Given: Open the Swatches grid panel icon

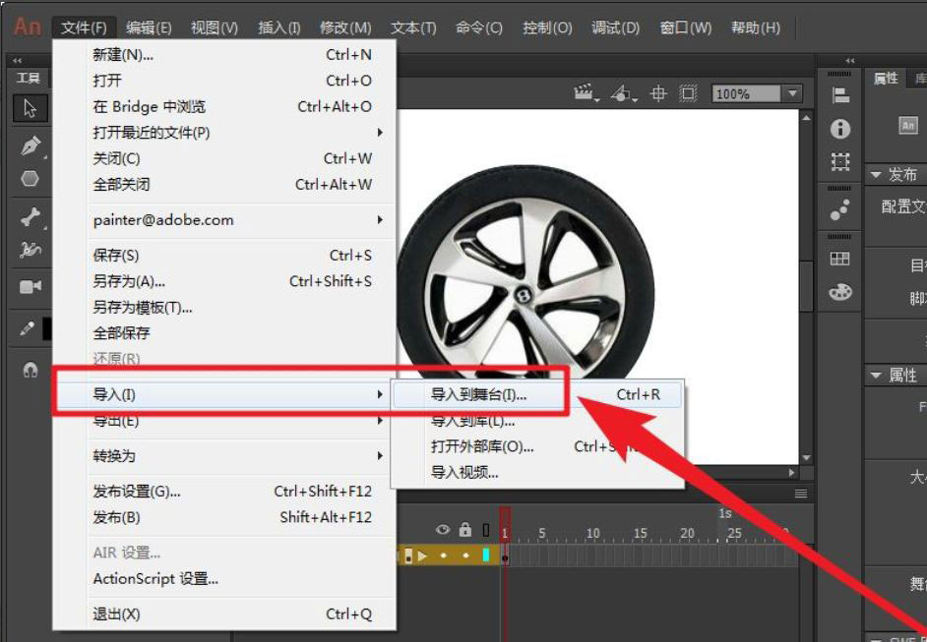Looking at the screenshot, I should tap(840, 259).
